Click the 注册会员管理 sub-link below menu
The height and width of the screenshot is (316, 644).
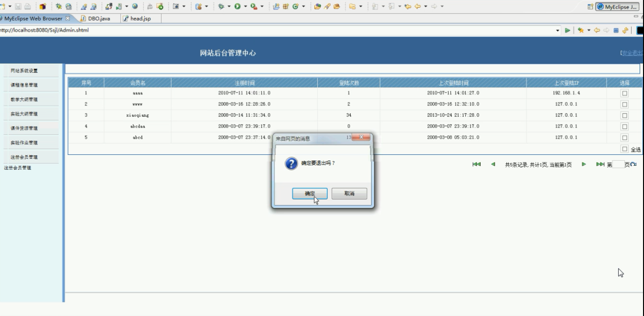coord(18,168)
